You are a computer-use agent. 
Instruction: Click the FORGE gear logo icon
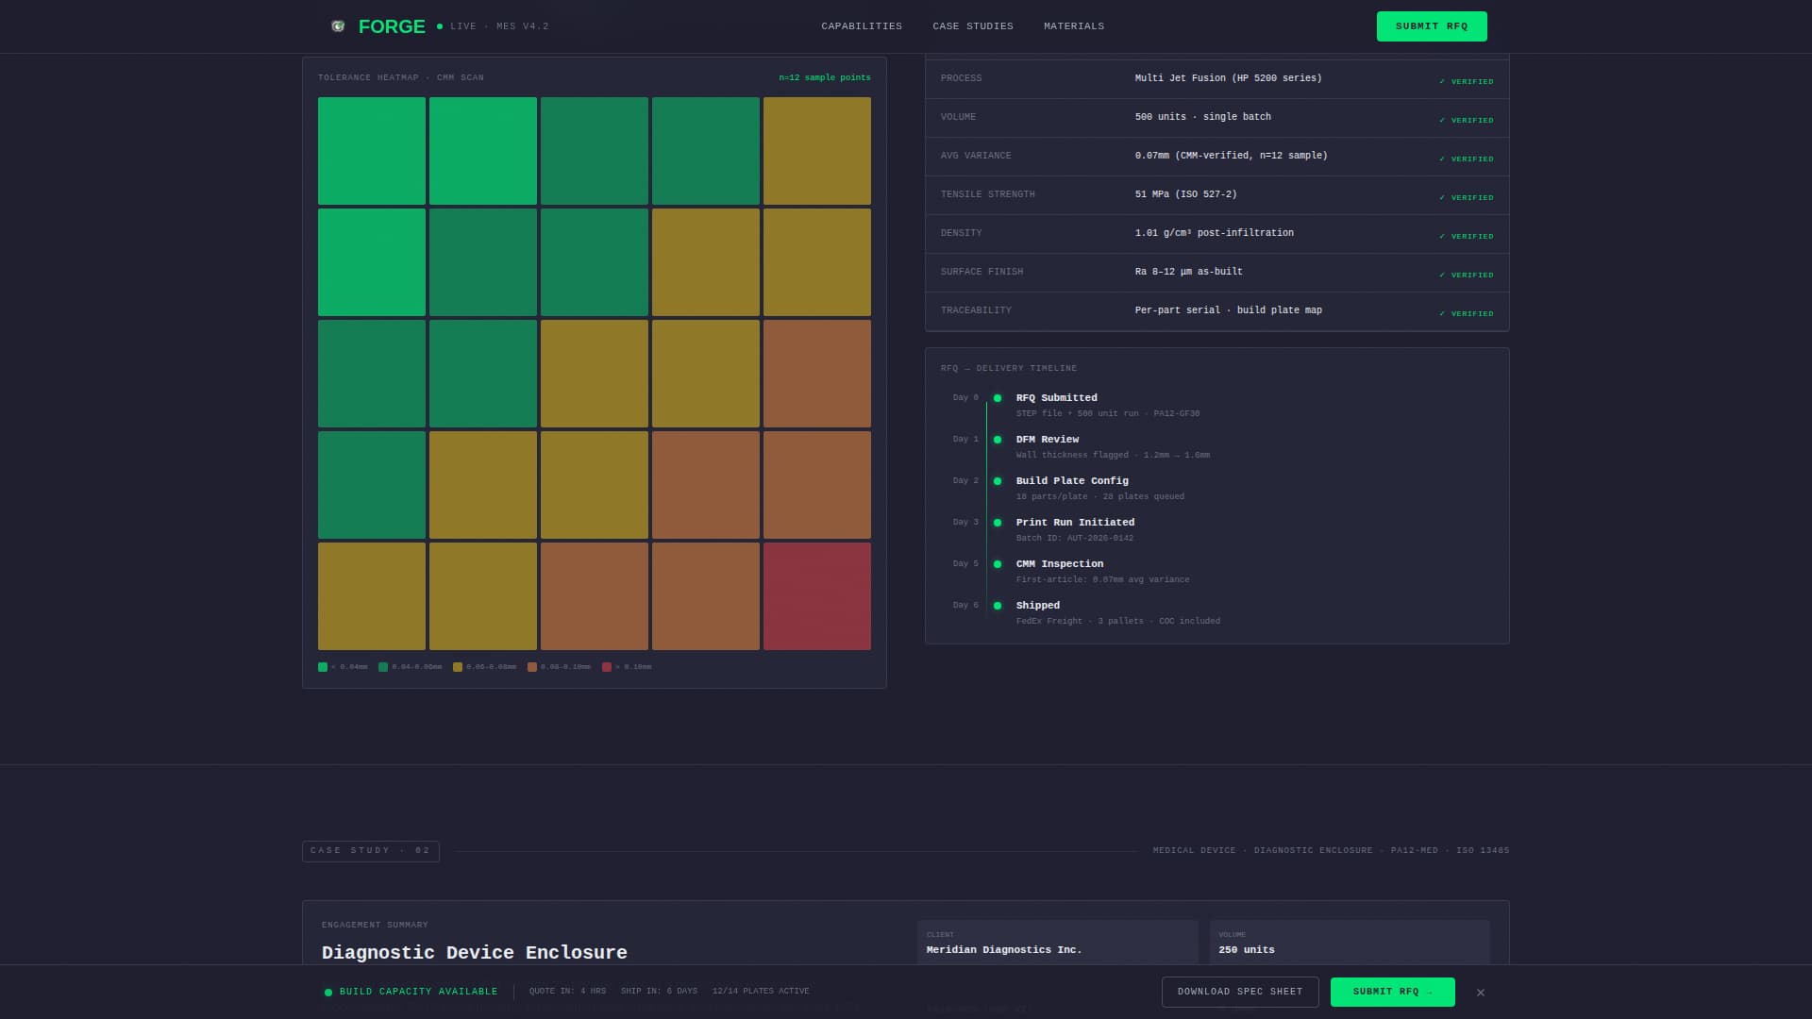(x=338, y=26)
